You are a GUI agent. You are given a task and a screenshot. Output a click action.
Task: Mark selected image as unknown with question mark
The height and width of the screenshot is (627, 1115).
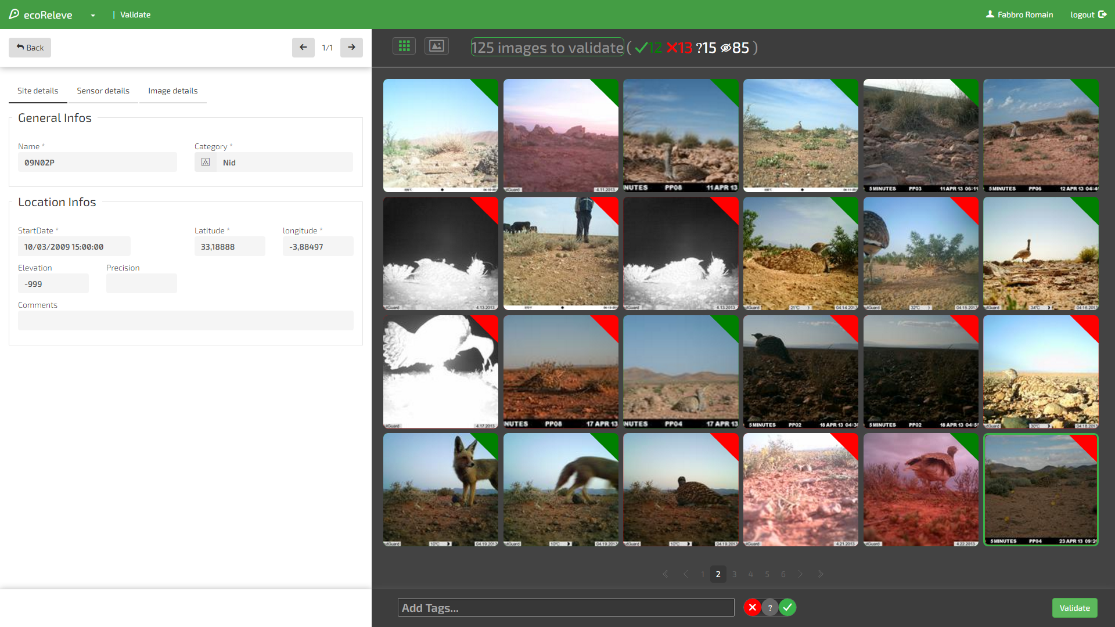tap(770, 607)
